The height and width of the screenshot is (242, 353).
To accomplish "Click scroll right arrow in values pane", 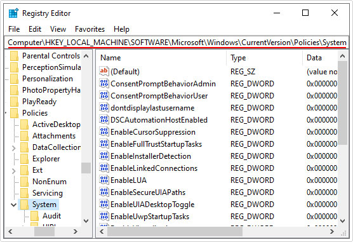I will 332,231.
